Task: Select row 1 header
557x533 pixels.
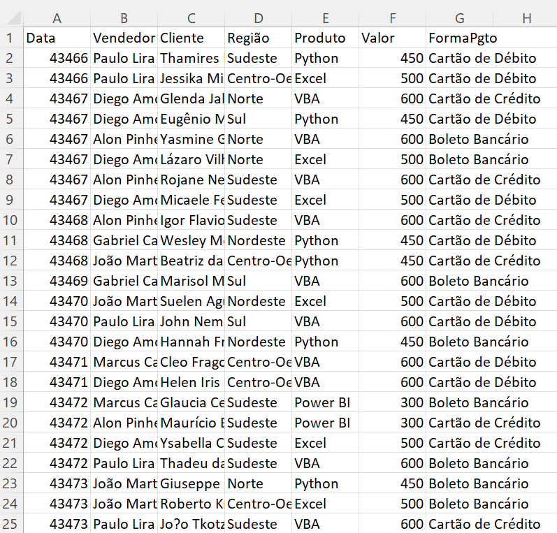Action: 11,38
